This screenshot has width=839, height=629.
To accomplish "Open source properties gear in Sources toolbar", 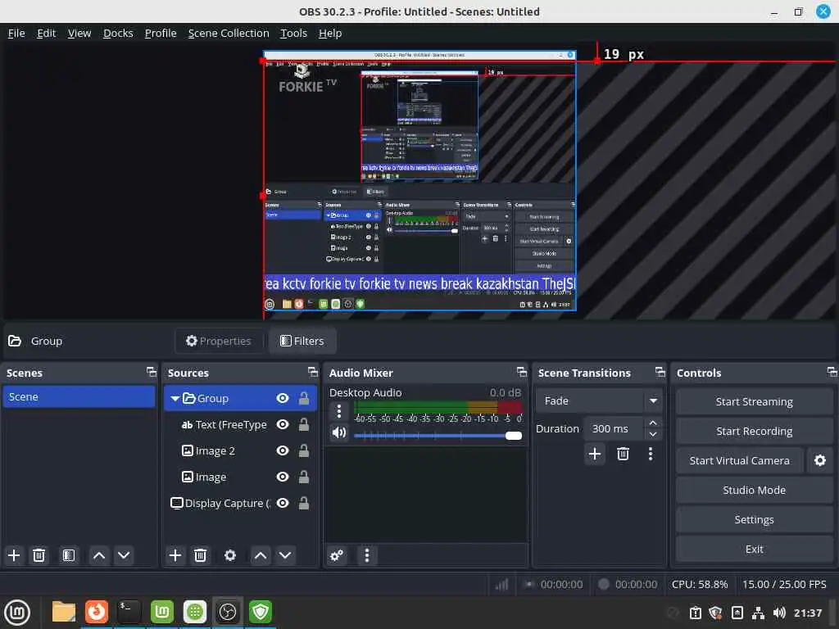I will tap(230, 555).
